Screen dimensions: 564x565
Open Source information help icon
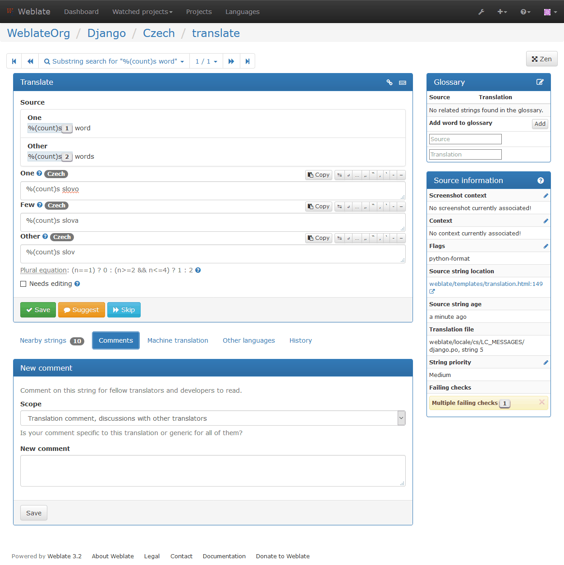541,180
